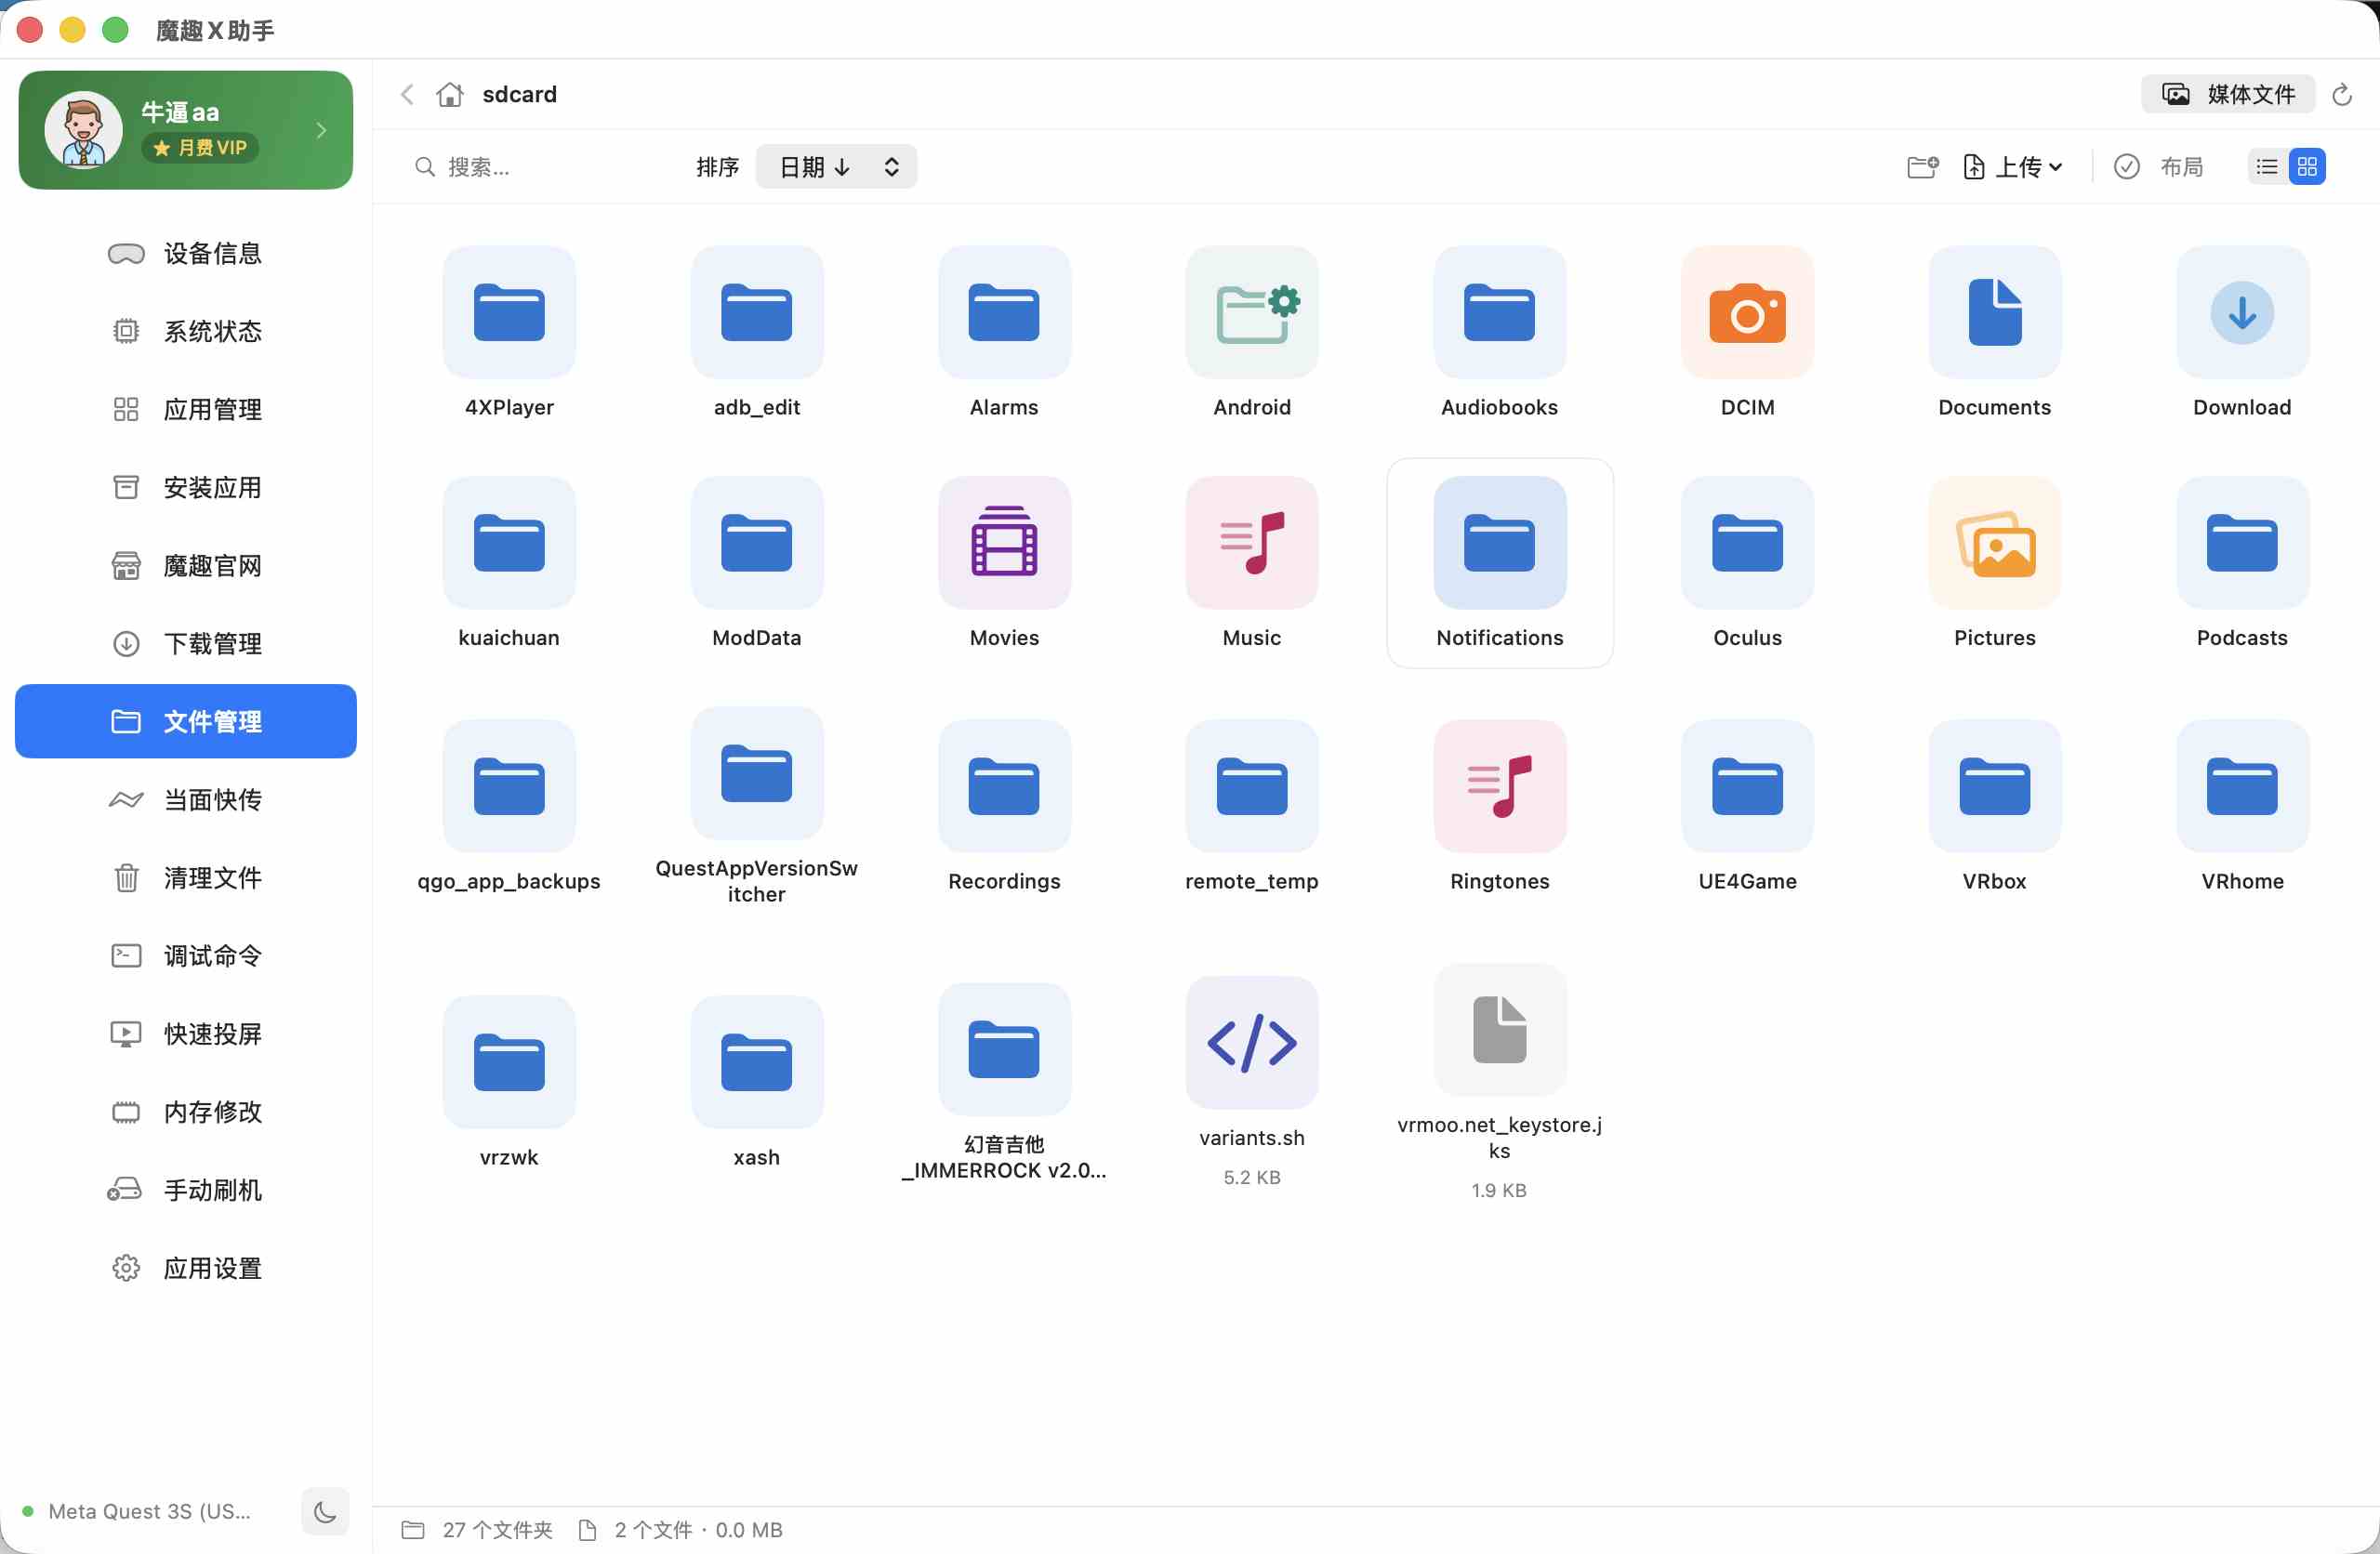Open the variants.sh script file
The image size is (2380, 1554).
click(1251, 1043)
